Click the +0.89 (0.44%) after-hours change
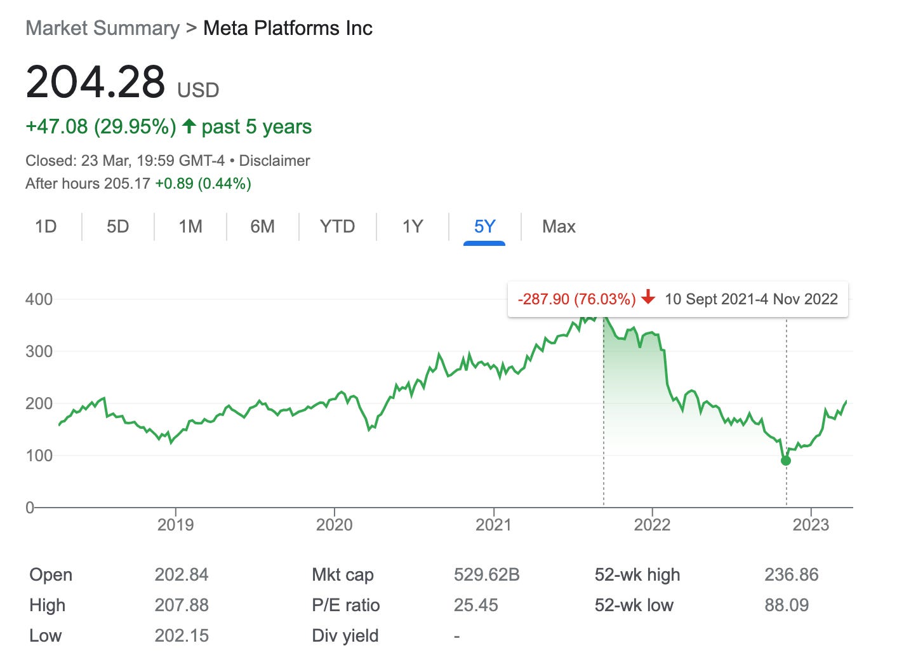Image resolution: width=904 pixels, height=662 pixels. pyautogui.click(x=203, y=184)
